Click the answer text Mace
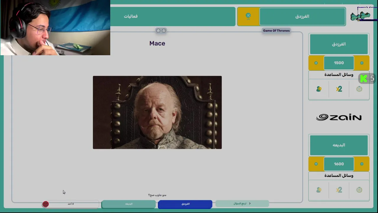Viewport: 378px width, 213px height. pyautogui.click(x=157, y=43)
